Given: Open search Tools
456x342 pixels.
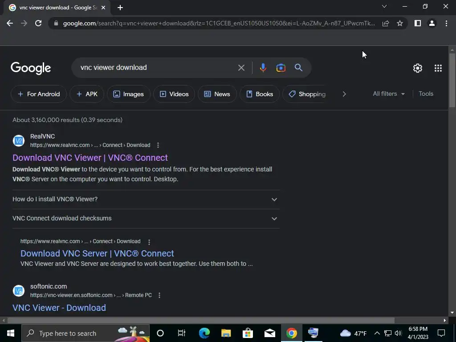Looking at the screenshot, I should click(426, 94).
